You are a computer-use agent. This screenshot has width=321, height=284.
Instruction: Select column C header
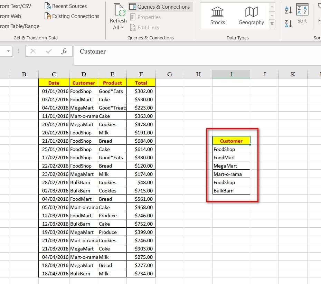click(x=54, y=74)
